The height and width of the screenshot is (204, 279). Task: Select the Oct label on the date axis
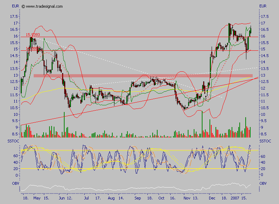pos(161,198)
